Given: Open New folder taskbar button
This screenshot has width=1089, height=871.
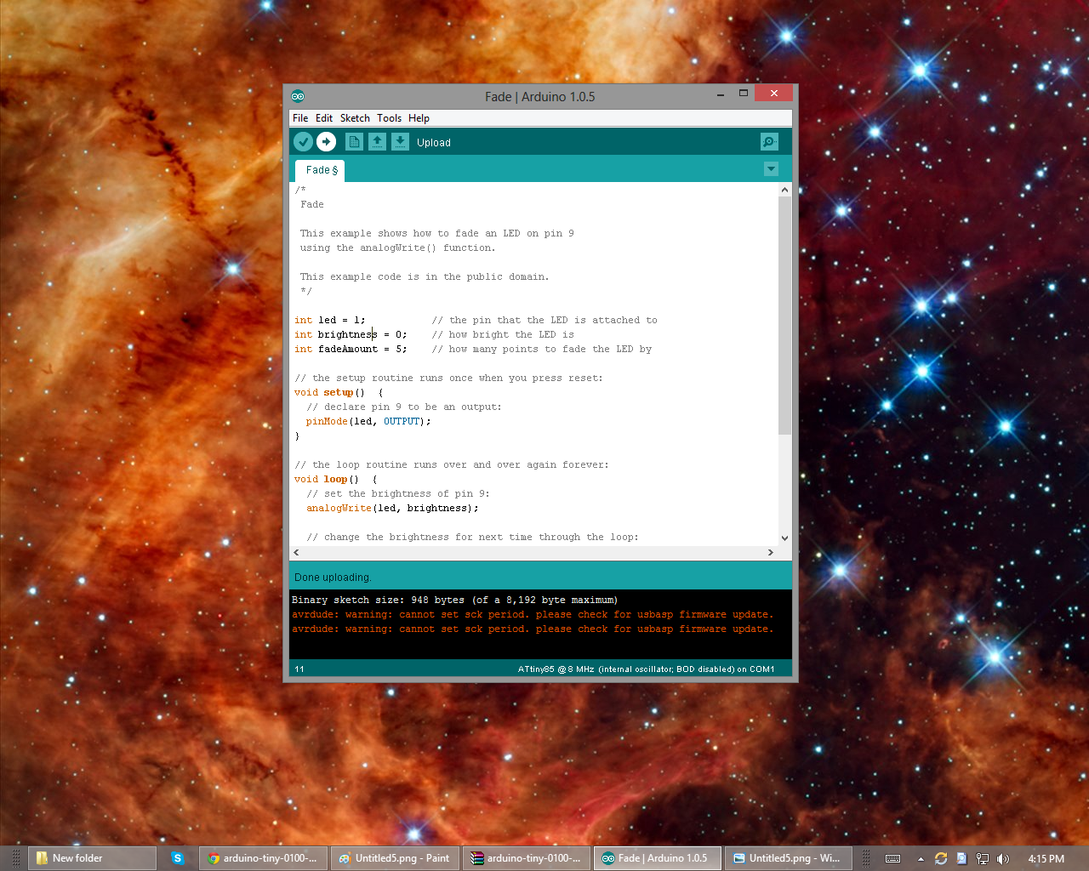Looking at the screenshot, I should click(x=93, y=858).
